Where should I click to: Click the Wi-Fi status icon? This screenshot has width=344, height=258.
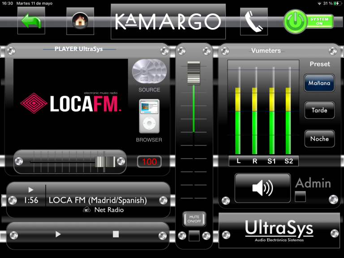pyautogui.click(x=319, y=3)
